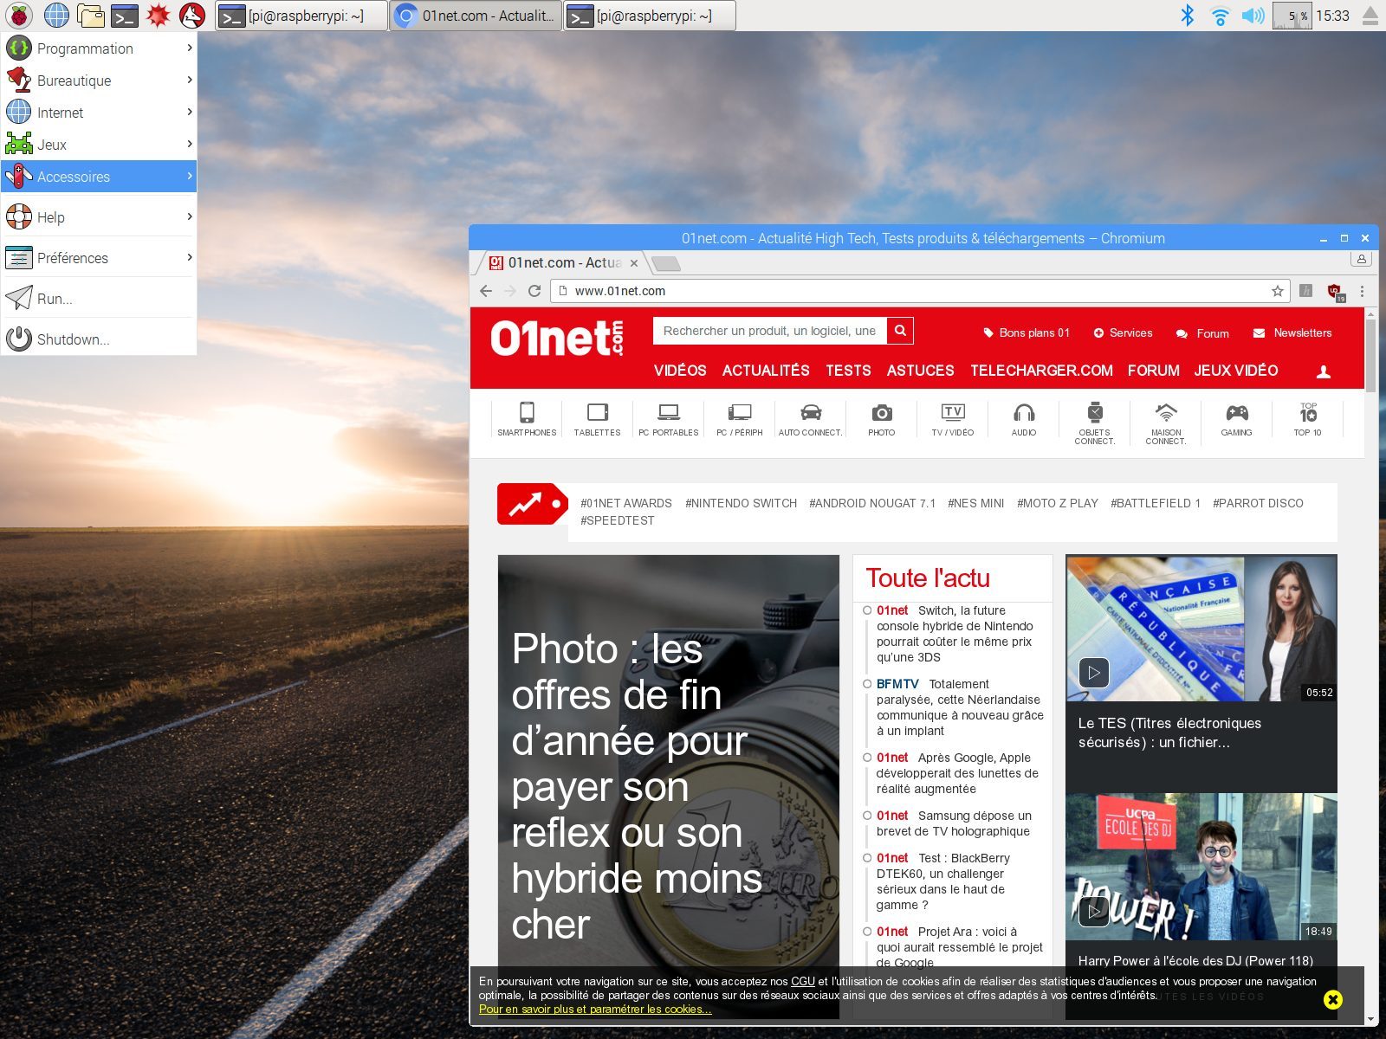Focus the 01net product search field
Viewport: 1386px width, 1039px height.
click(x=770, y=331)
